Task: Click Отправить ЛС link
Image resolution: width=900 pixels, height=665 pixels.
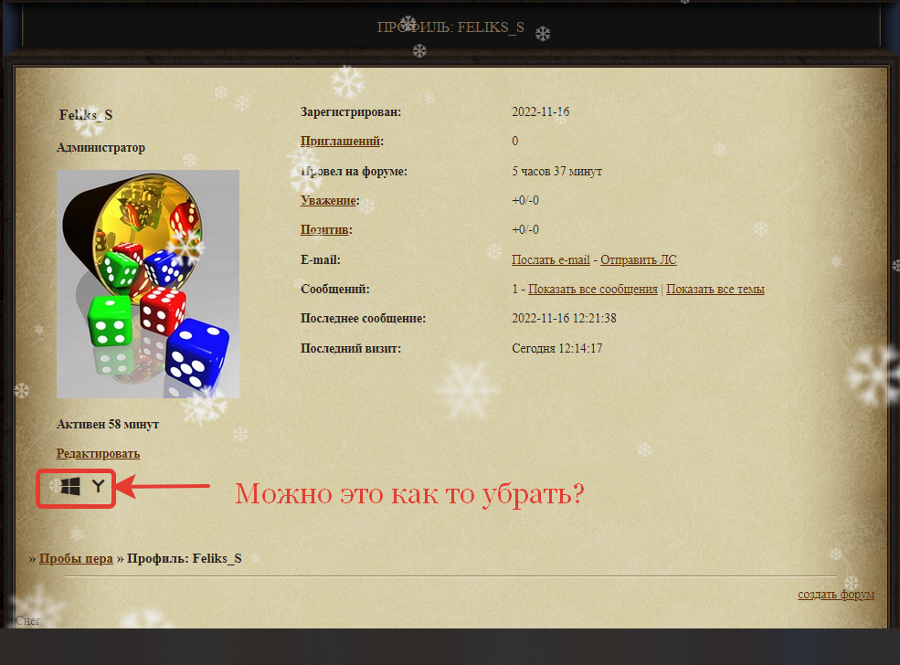Action: click(x=639, y=260)
